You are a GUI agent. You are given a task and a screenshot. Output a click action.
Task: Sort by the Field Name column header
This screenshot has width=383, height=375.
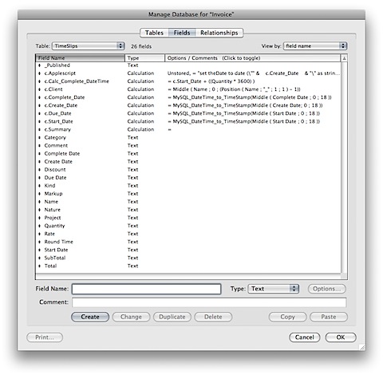[80, 58]
